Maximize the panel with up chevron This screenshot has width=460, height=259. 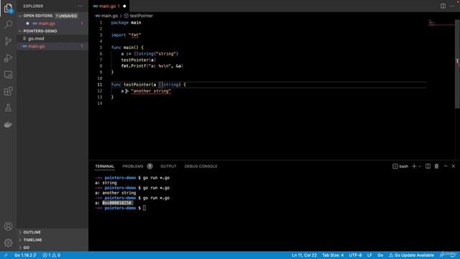446,166
